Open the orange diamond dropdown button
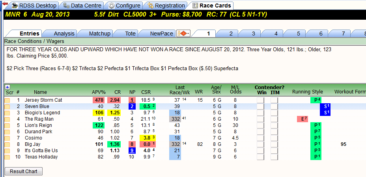The height and width of the screenshot is (177, 366). click(x=184, y=34)
